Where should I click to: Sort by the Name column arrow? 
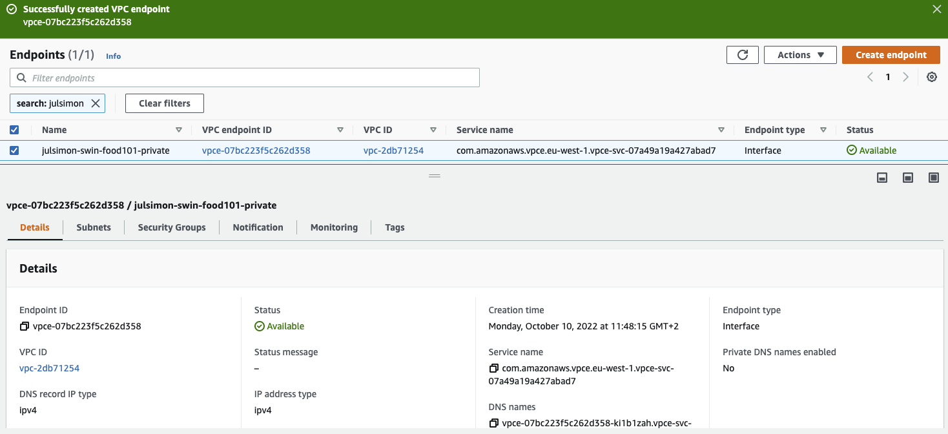pos(179,130)
